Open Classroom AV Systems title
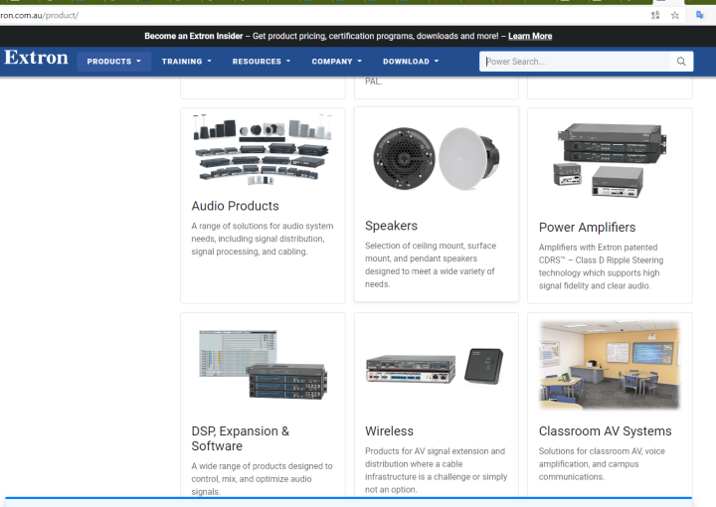Image resolution: width=716 pixels, height=507 pixels. click(x=605, y=431)
